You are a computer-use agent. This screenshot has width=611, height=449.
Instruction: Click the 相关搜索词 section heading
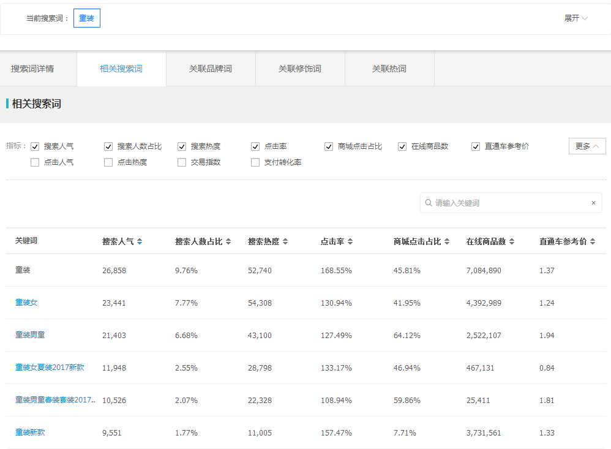37,104
